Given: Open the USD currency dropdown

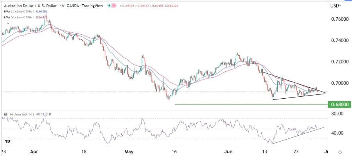Looking at the screenshot, I should click(x=336, y=6).
